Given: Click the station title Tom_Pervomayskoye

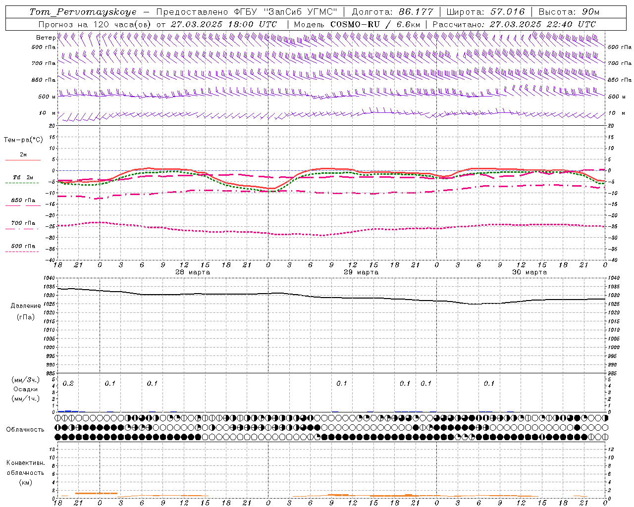Looking at the screenshot, I should click(x=83, y=12).
